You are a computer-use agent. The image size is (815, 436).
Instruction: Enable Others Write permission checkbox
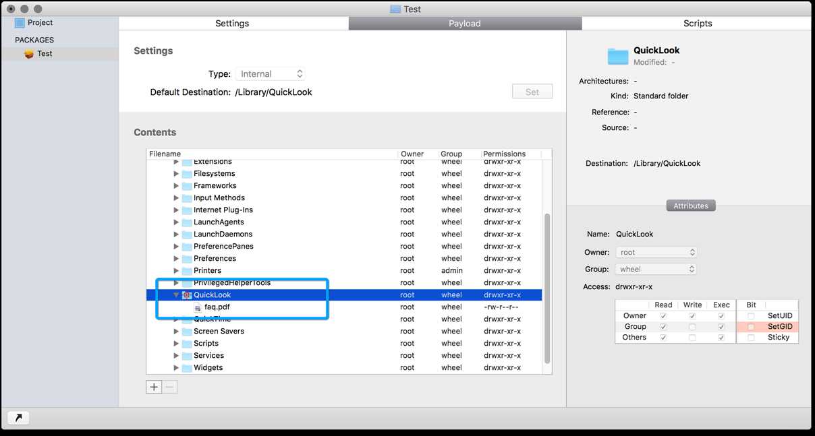tap(692, 338)
